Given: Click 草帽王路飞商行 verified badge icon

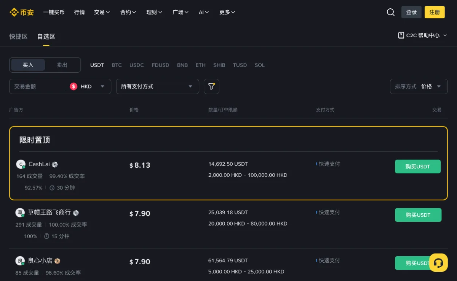Looking at the screenshot, I should pos(76,213).
